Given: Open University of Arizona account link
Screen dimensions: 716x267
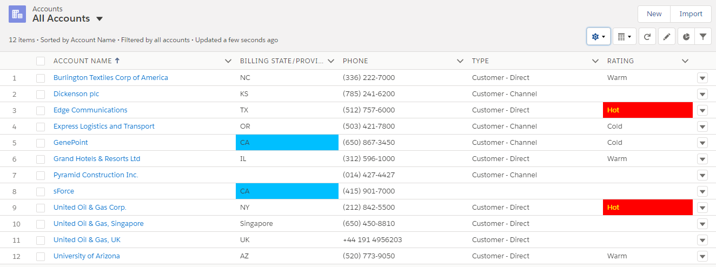Looking at the screenshot, I should click(87, 256).
